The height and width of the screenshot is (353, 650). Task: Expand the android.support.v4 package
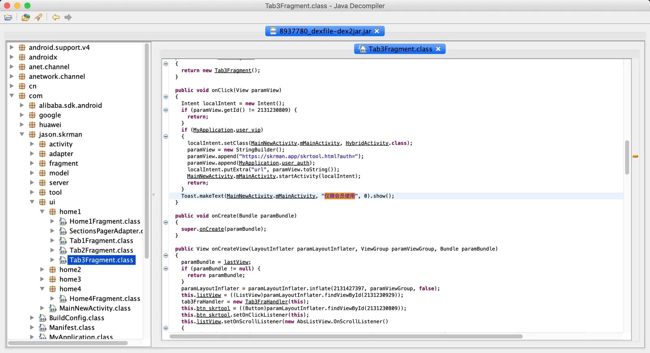coord(12,47)
